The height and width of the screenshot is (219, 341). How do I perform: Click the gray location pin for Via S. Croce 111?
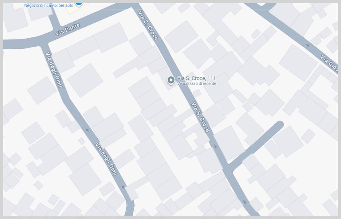171,81
